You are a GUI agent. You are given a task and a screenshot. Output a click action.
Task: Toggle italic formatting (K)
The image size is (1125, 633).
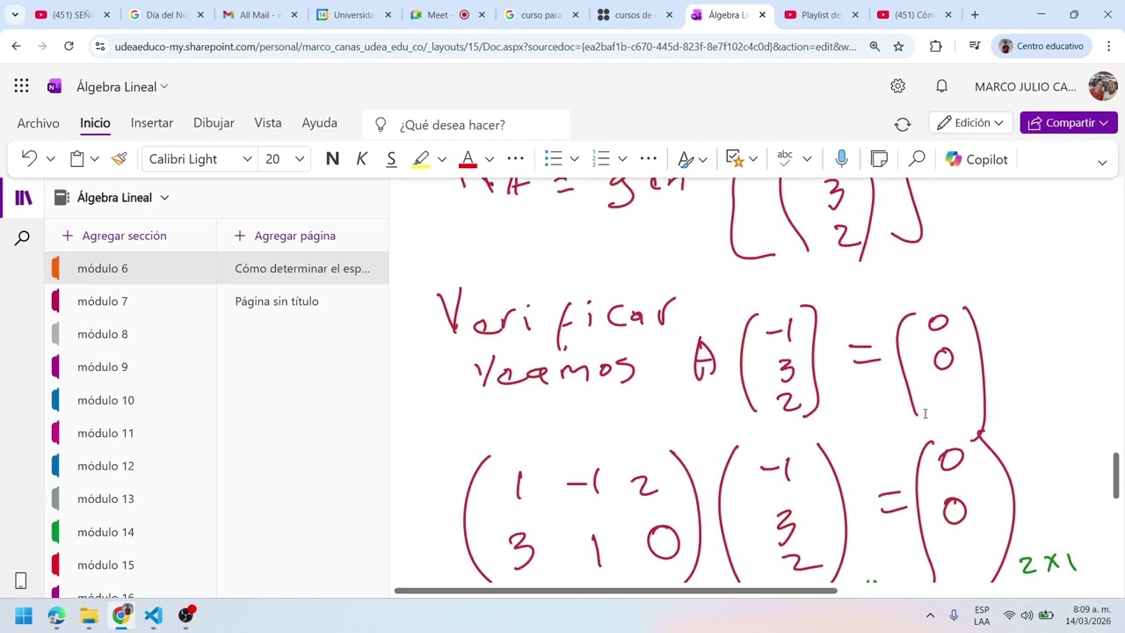(361, 159)
